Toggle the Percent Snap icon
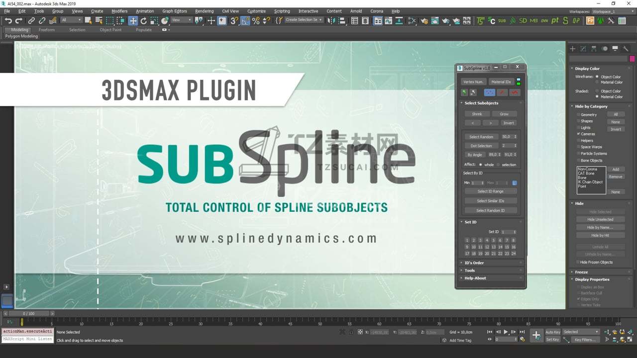The width and height of the screenshot is (637, 358). [256, 20]
